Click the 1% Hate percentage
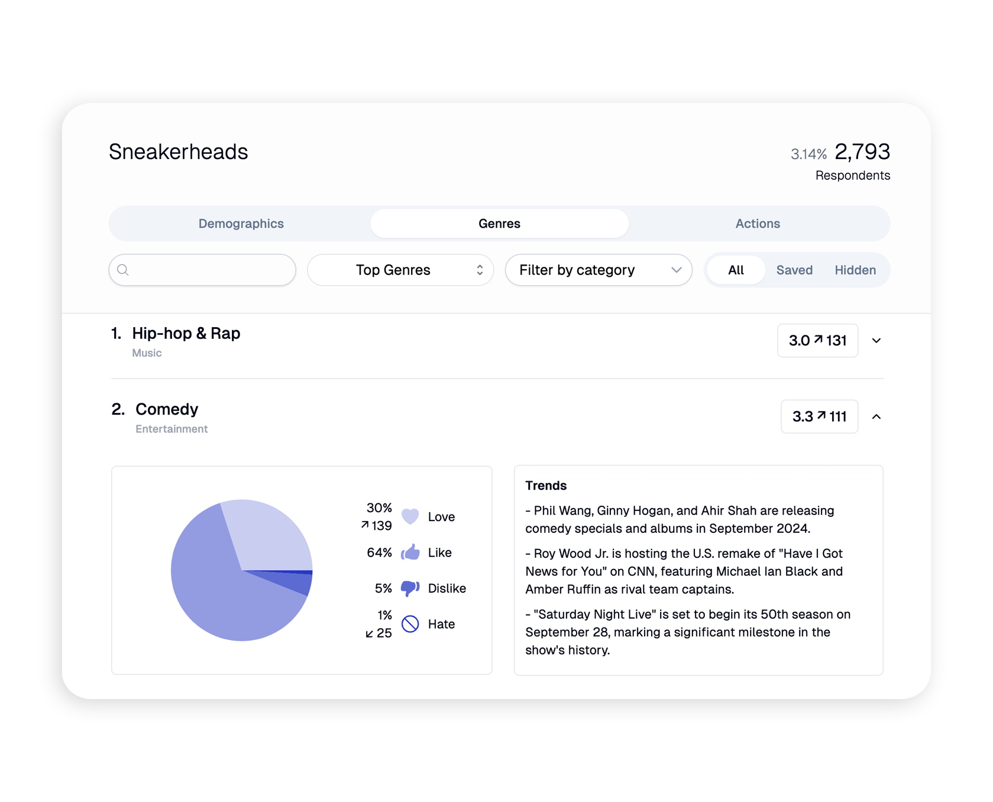Image resolution: width=993 pixels, height=802 pixels. coord(384,615)
